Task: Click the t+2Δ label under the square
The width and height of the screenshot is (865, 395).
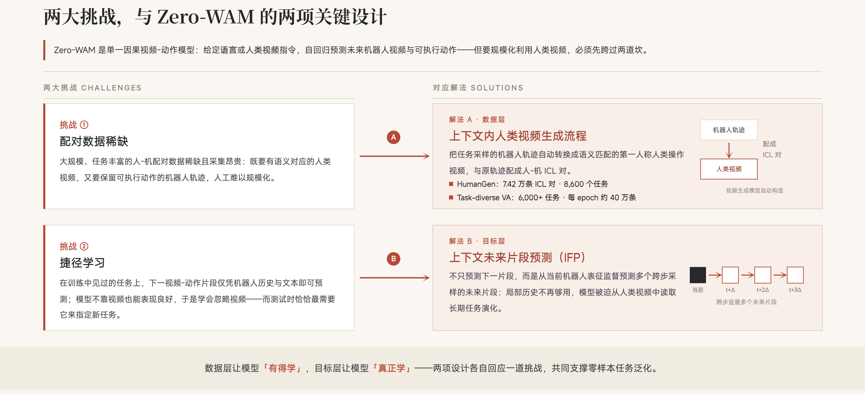Action: [763, 290]
